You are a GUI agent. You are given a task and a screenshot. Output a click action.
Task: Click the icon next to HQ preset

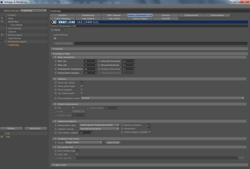coord(2,137)
